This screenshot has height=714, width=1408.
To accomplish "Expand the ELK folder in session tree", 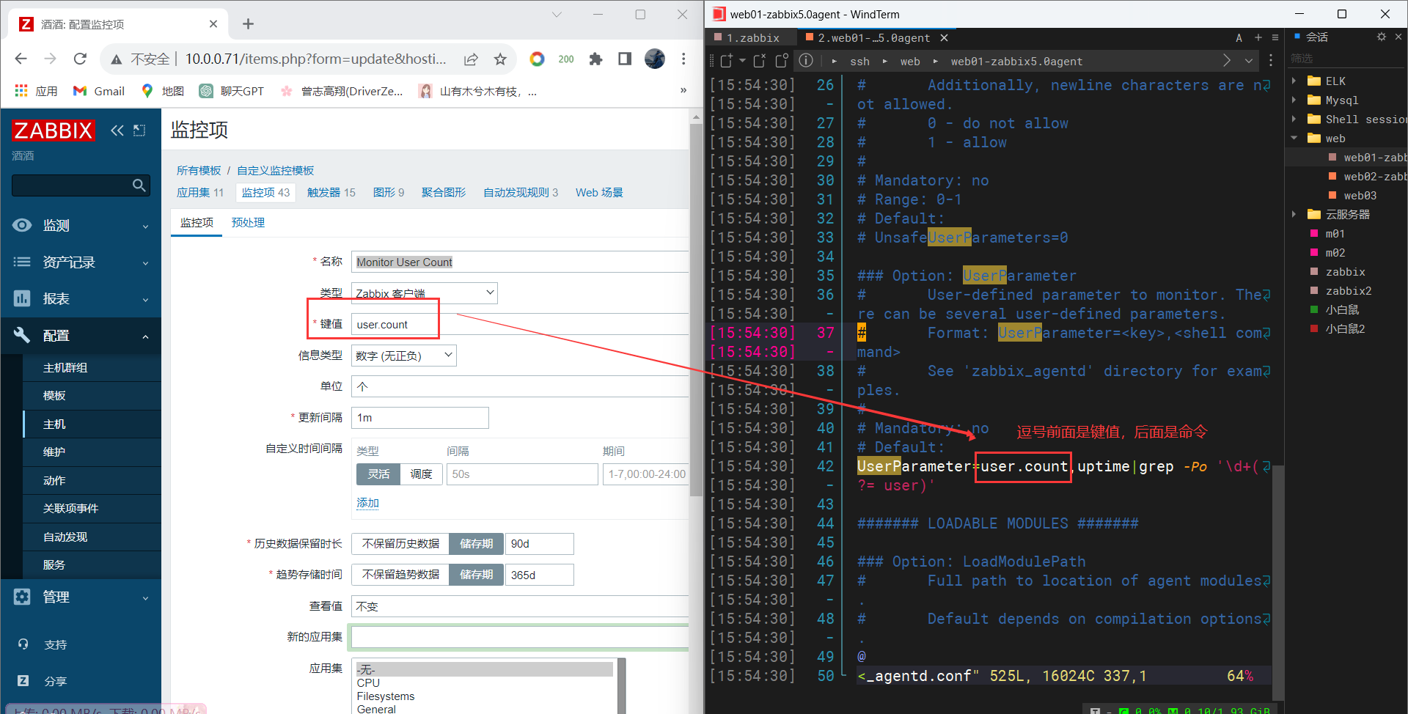I will pyautogui.click(x=1294, y=81).
